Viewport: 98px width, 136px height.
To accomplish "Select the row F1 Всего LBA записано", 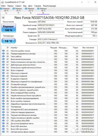I will coord(48,126).
